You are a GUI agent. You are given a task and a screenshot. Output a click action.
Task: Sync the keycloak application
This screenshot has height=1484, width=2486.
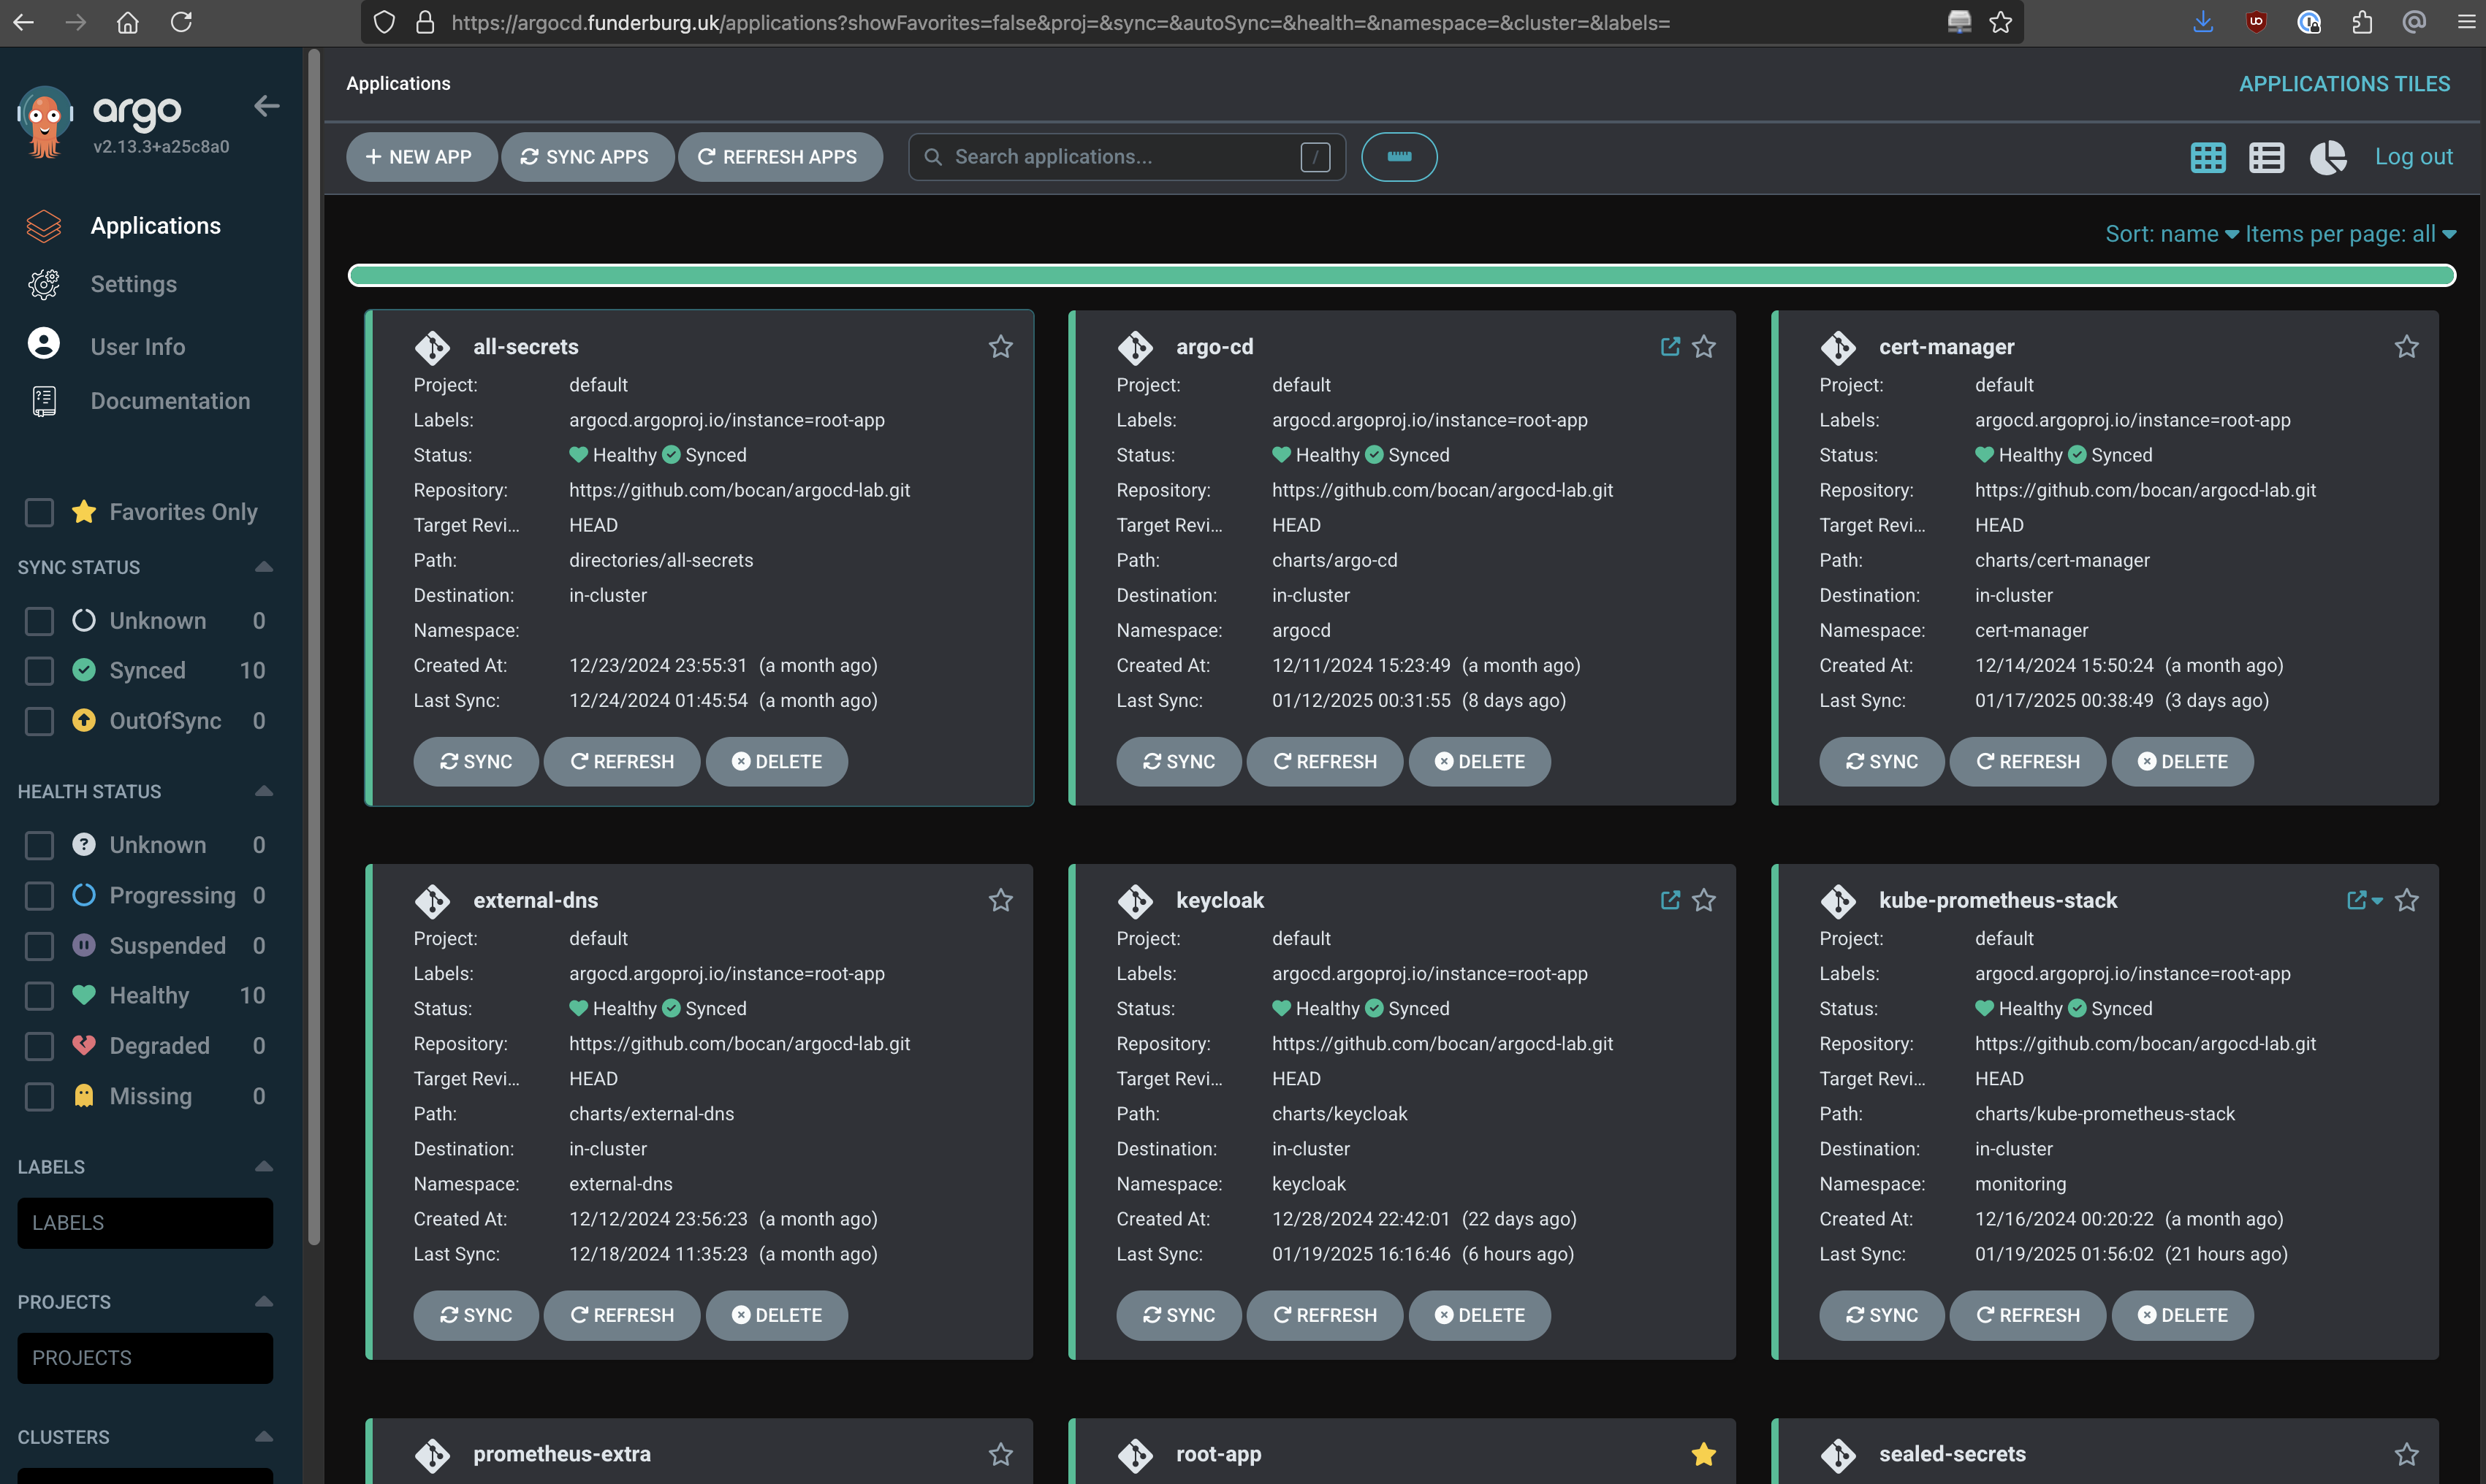1179,1315
